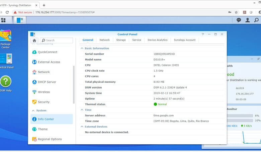This screenshot has width=261, height=152.
Task: Open the saved passwords key icon
Action: coord(230,12)
